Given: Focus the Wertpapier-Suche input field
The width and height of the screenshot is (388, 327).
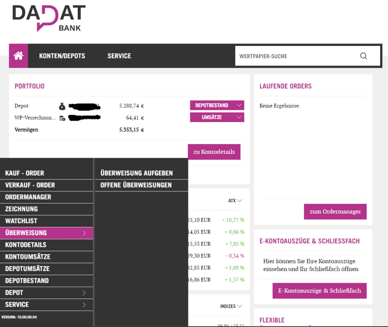Looking at the screenshot, I should [x=296, y=56].
